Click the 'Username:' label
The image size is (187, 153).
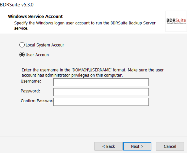click(x=31, y=81)
